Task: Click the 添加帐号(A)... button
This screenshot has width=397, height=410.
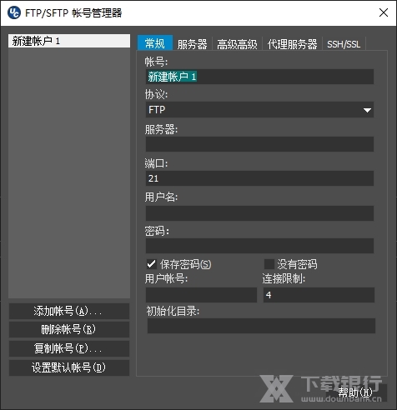Action: [69, 311]
